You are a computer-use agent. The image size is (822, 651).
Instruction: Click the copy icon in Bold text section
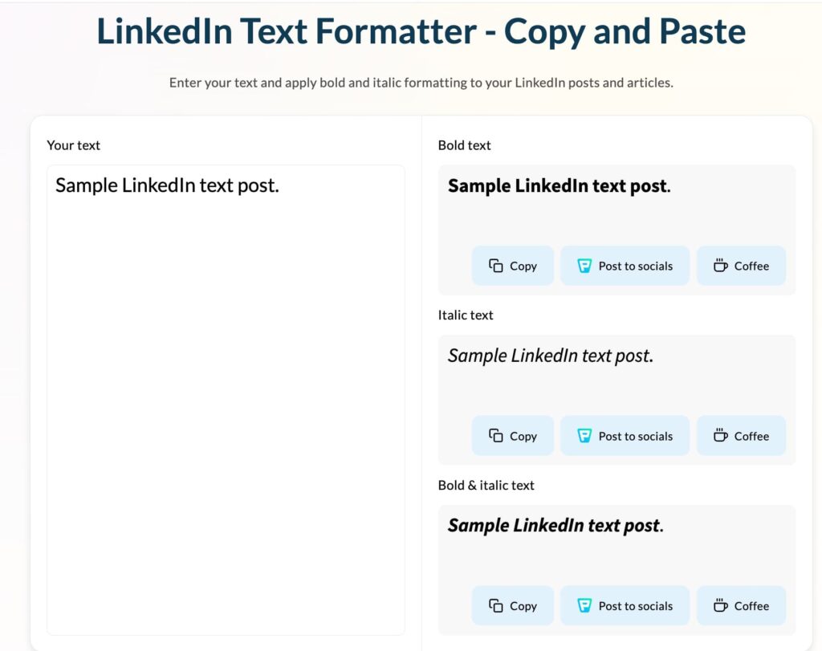(496, 266)
